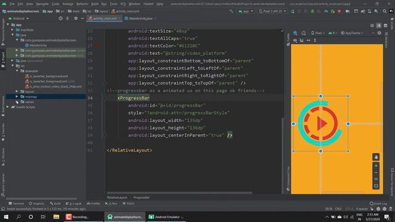The image size is (395, 222).
Task: Click the zoom to fit screen button
Action: click(376, 186)
